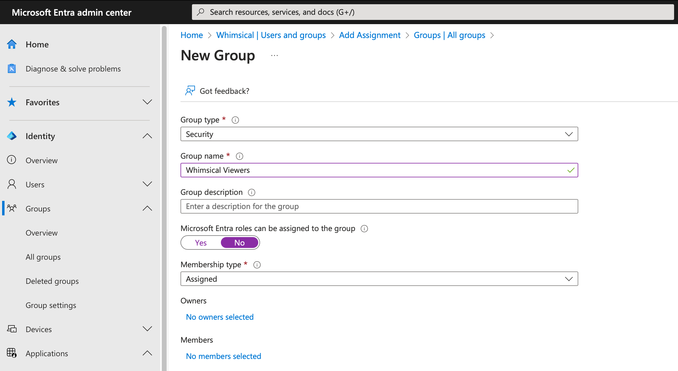
Task: Click the Group description info icon
Action: pyautogui.click(x=252, y=192)
